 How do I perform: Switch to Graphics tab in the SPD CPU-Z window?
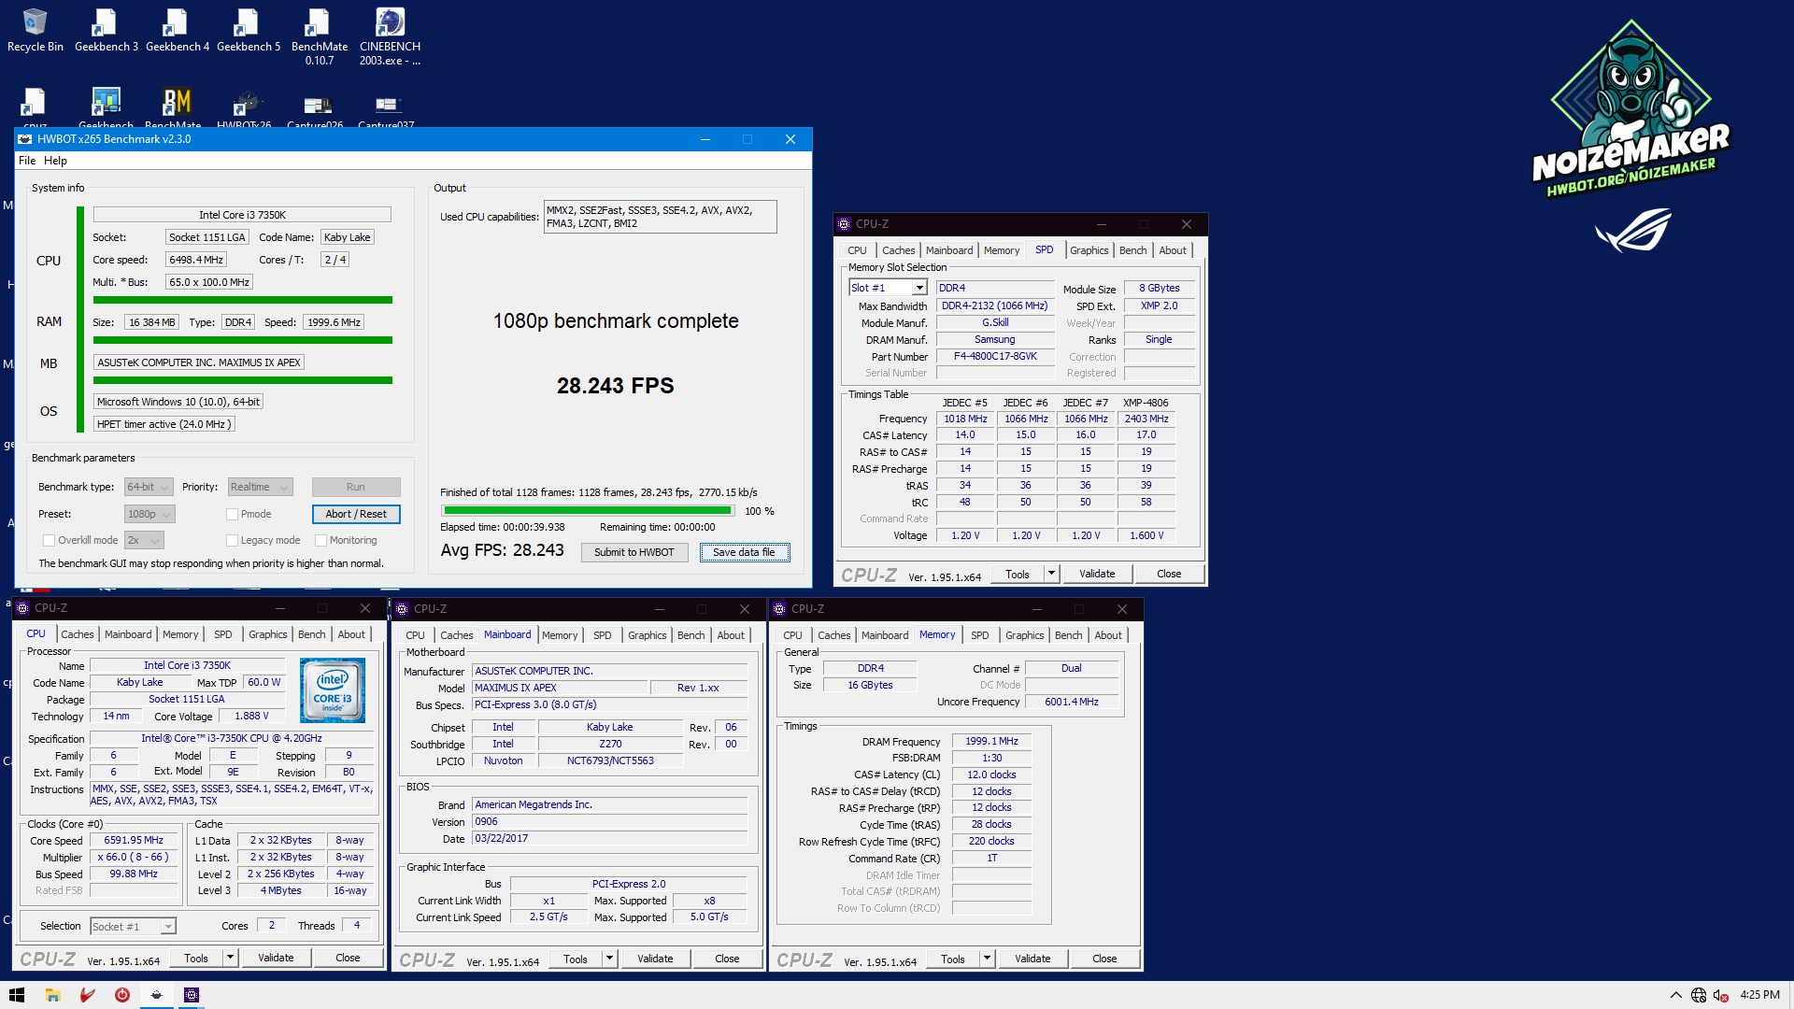coord(1089,250)
